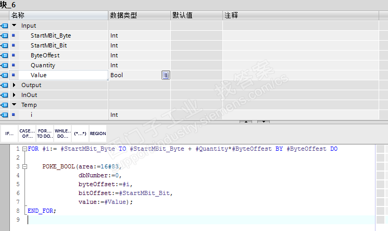Viewport: 388px width, 231px height.
Task: Expand the Output section
Action: (14, 85)
